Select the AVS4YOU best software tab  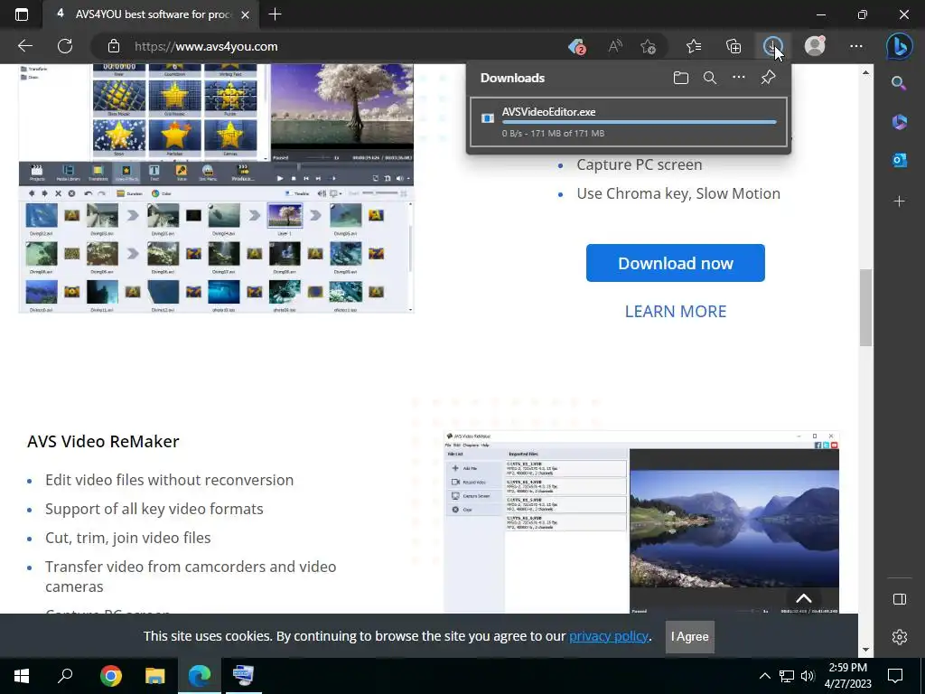(151, 14)
